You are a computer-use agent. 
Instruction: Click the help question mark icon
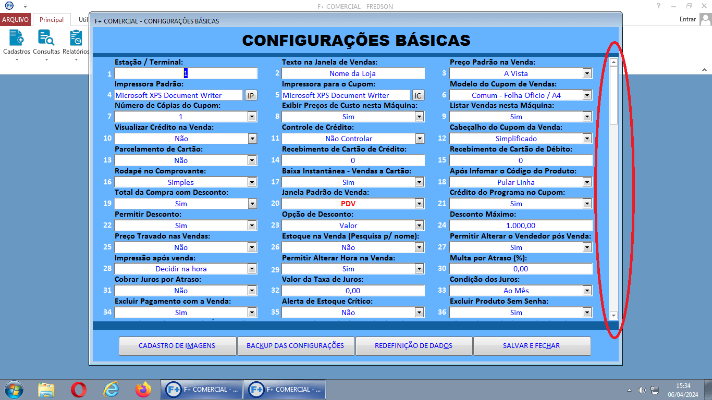tap(659, 6)
